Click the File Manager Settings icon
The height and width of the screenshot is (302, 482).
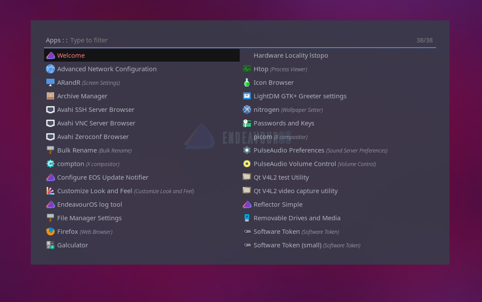pyautogui.click(x=50, y=218)
